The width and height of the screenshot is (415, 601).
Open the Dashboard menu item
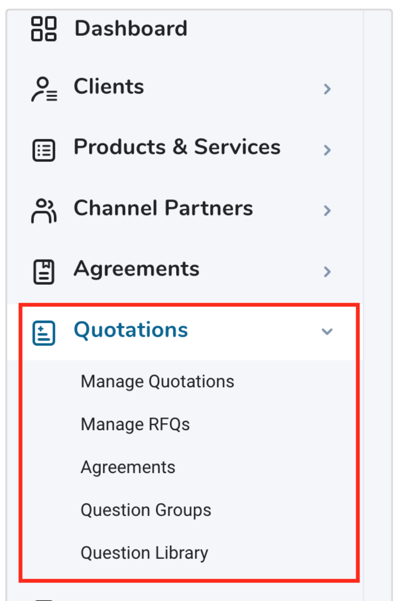(x=130, y=29)
